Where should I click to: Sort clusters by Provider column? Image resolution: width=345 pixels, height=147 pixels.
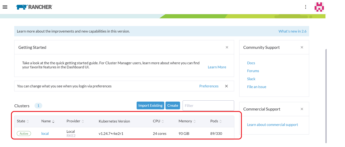[75, 121]
